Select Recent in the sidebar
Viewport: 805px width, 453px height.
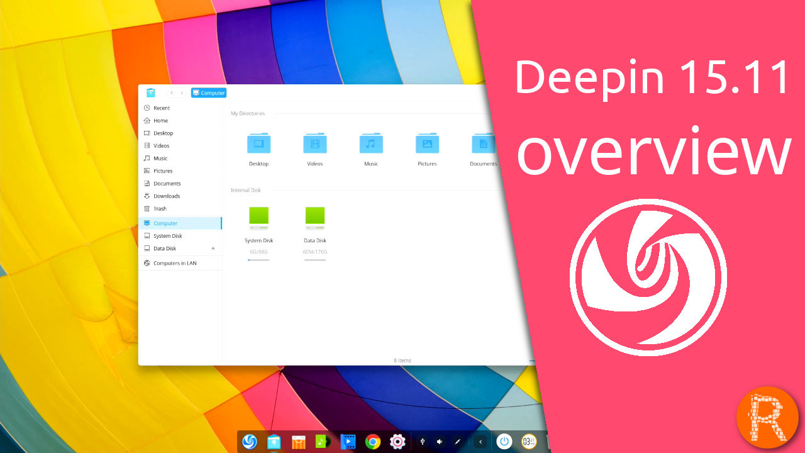[x=162, y=108]
